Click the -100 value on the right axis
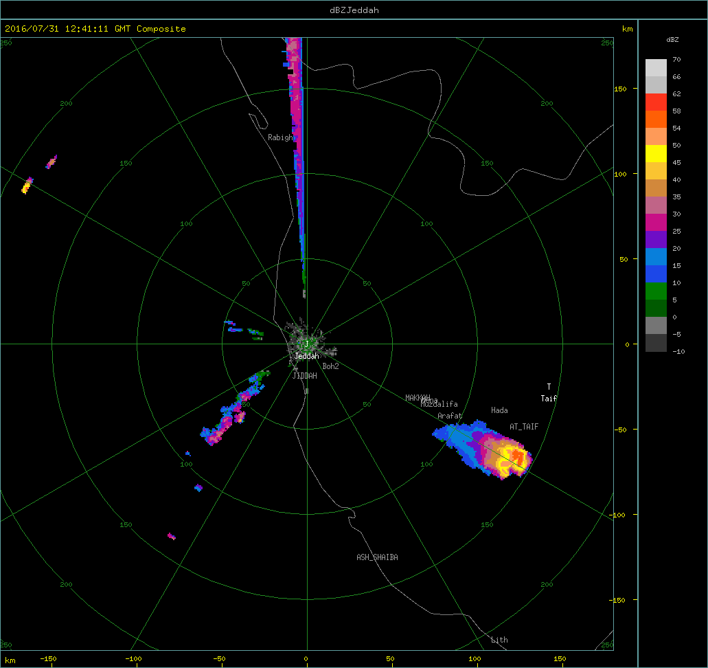 click(617, 515)
